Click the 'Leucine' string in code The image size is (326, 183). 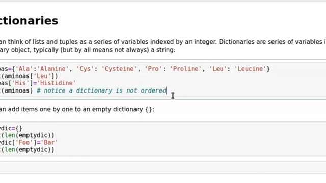click(x=250, y=69)
